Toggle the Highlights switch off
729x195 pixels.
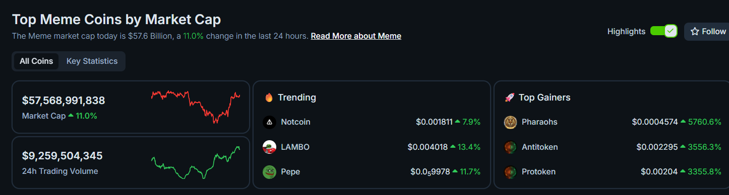663,31
